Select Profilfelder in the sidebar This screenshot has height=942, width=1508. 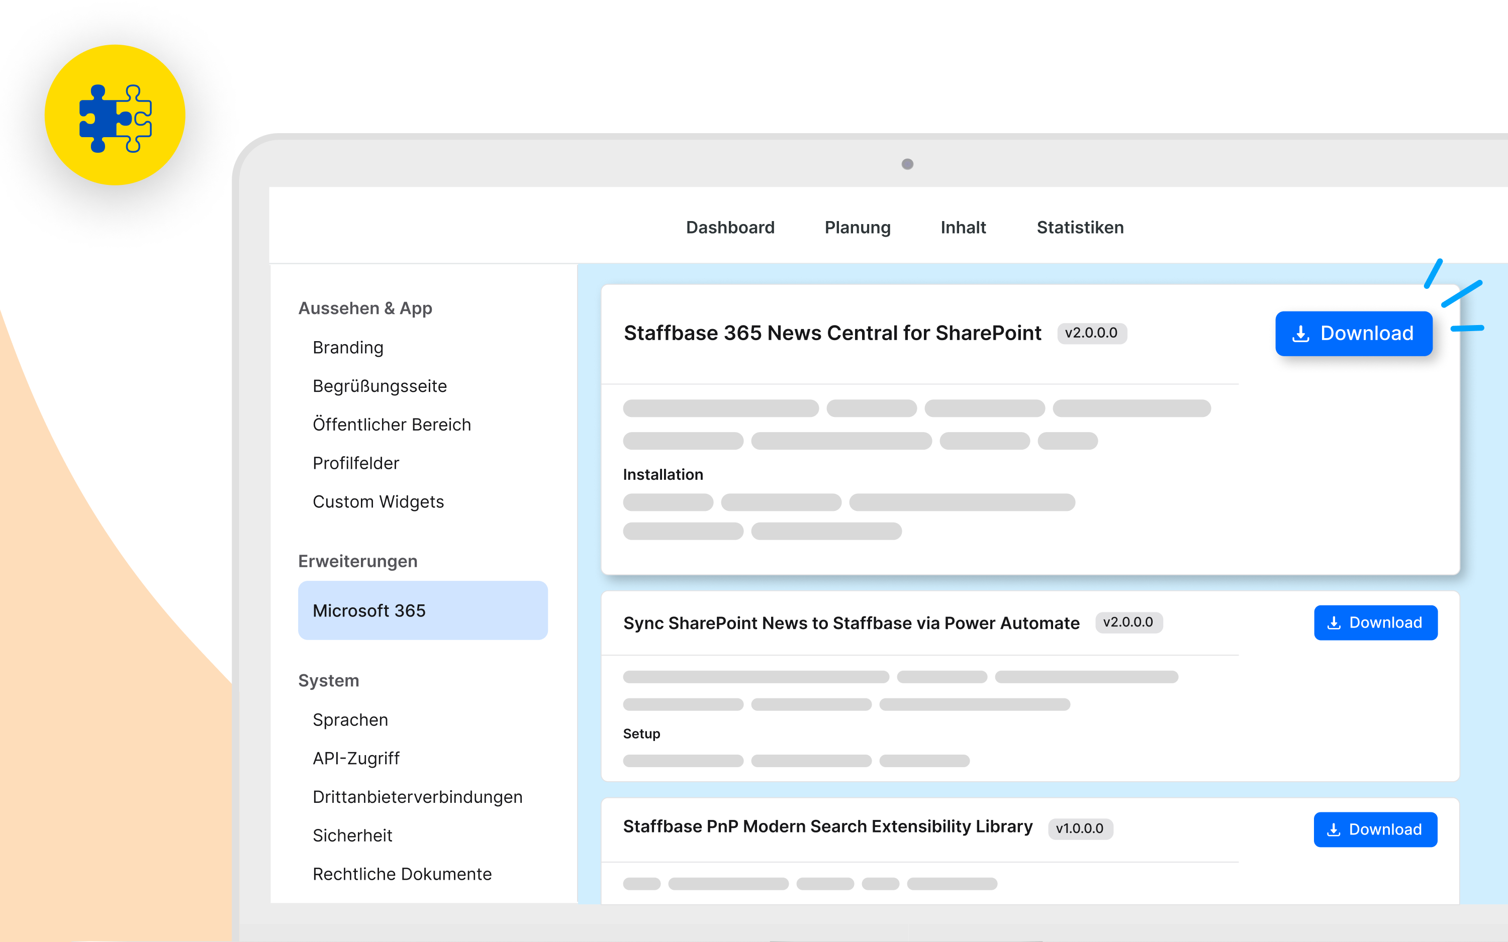[x=356, y=463]
